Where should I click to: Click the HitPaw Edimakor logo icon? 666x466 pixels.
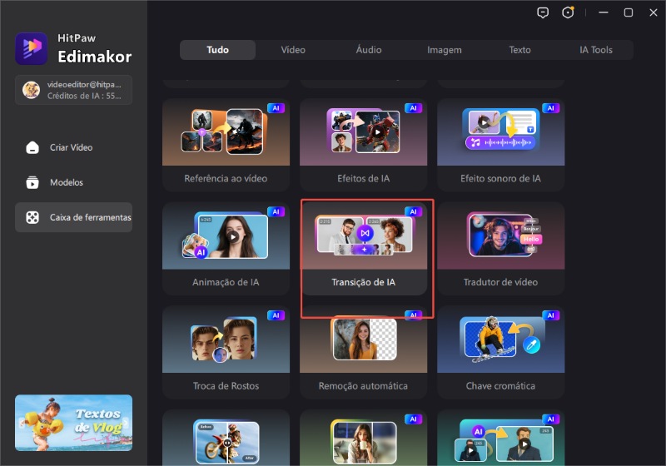pos(31,48)
